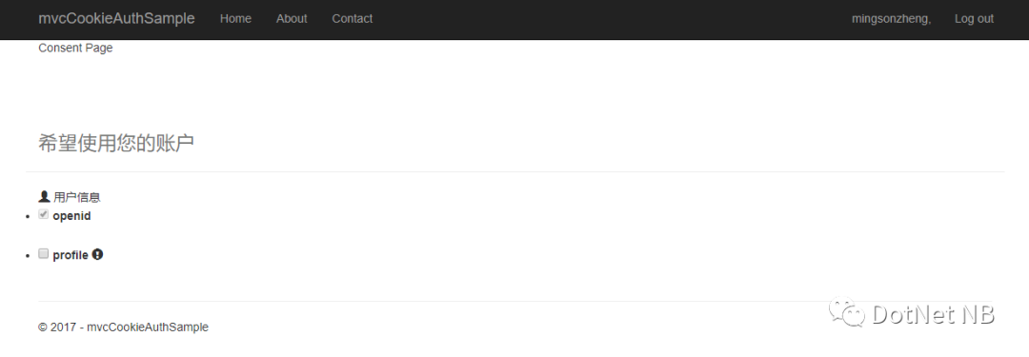Toggle the openid checkbox
The height and width of the screenshot is (357, 1029).
pos(43,214)
